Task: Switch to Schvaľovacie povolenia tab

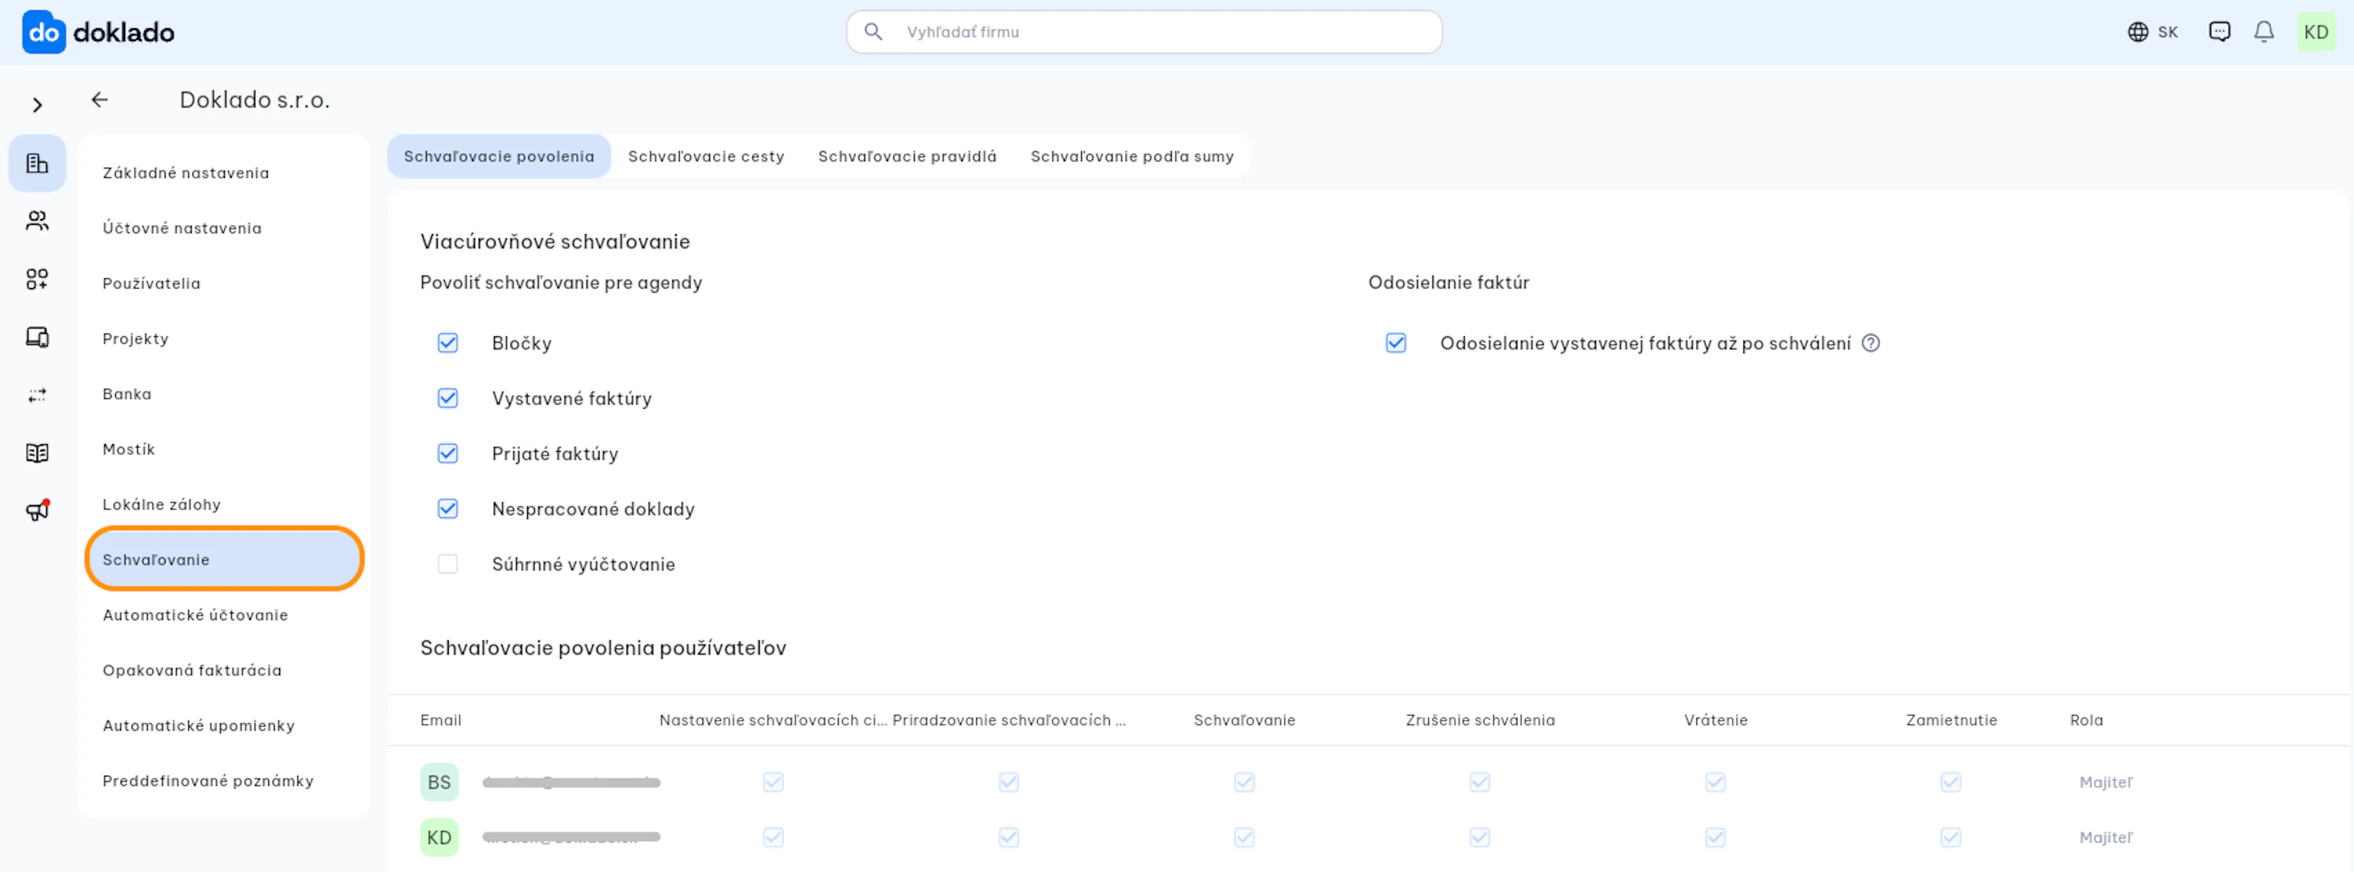Action: click(x=499, y=156)
